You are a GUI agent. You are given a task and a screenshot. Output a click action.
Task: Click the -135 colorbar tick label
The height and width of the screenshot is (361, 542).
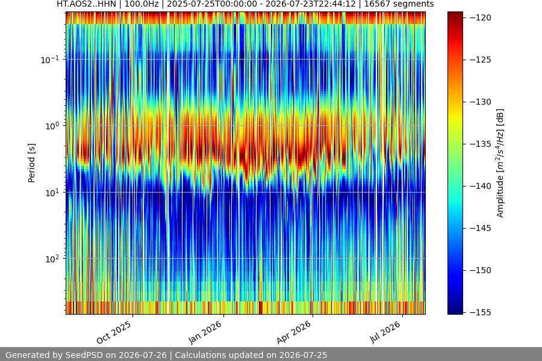(x=481, y=144)
